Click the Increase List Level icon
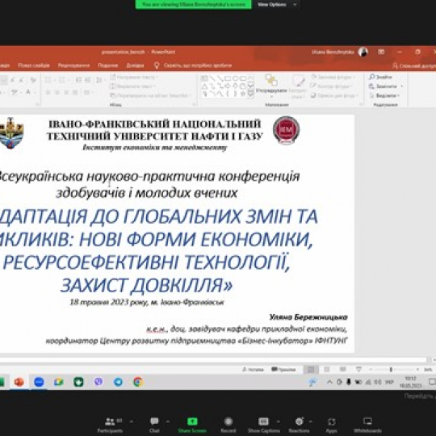 [x=87, y=81]
